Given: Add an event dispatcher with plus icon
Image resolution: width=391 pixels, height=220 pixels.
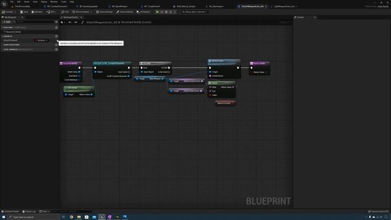Looking at the screenshot, I should tap(56, 45).
